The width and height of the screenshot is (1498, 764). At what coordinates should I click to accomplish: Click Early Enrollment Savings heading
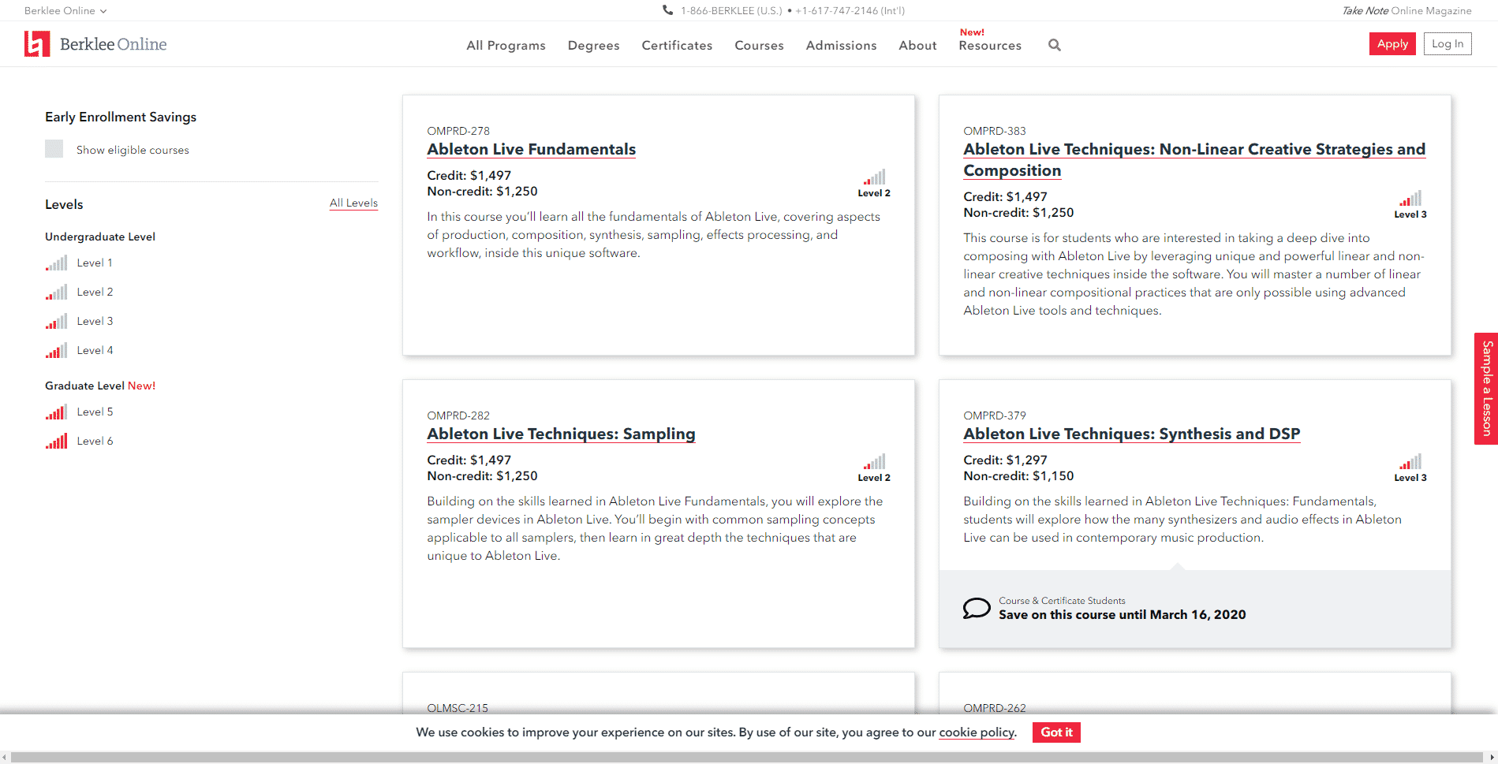[121, 117]
